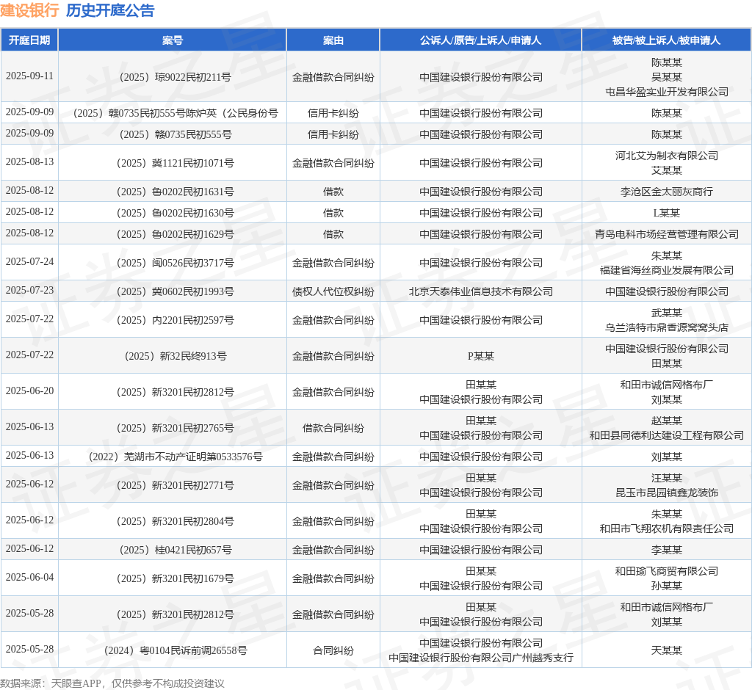Click defendant 和田市飞翔农机有限责任公司

(667, 529)
